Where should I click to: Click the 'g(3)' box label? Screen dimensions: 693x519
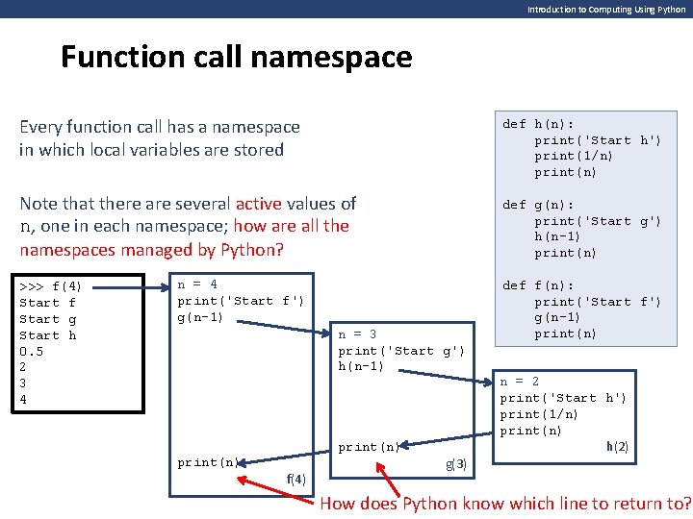click(x=456, y=464)
